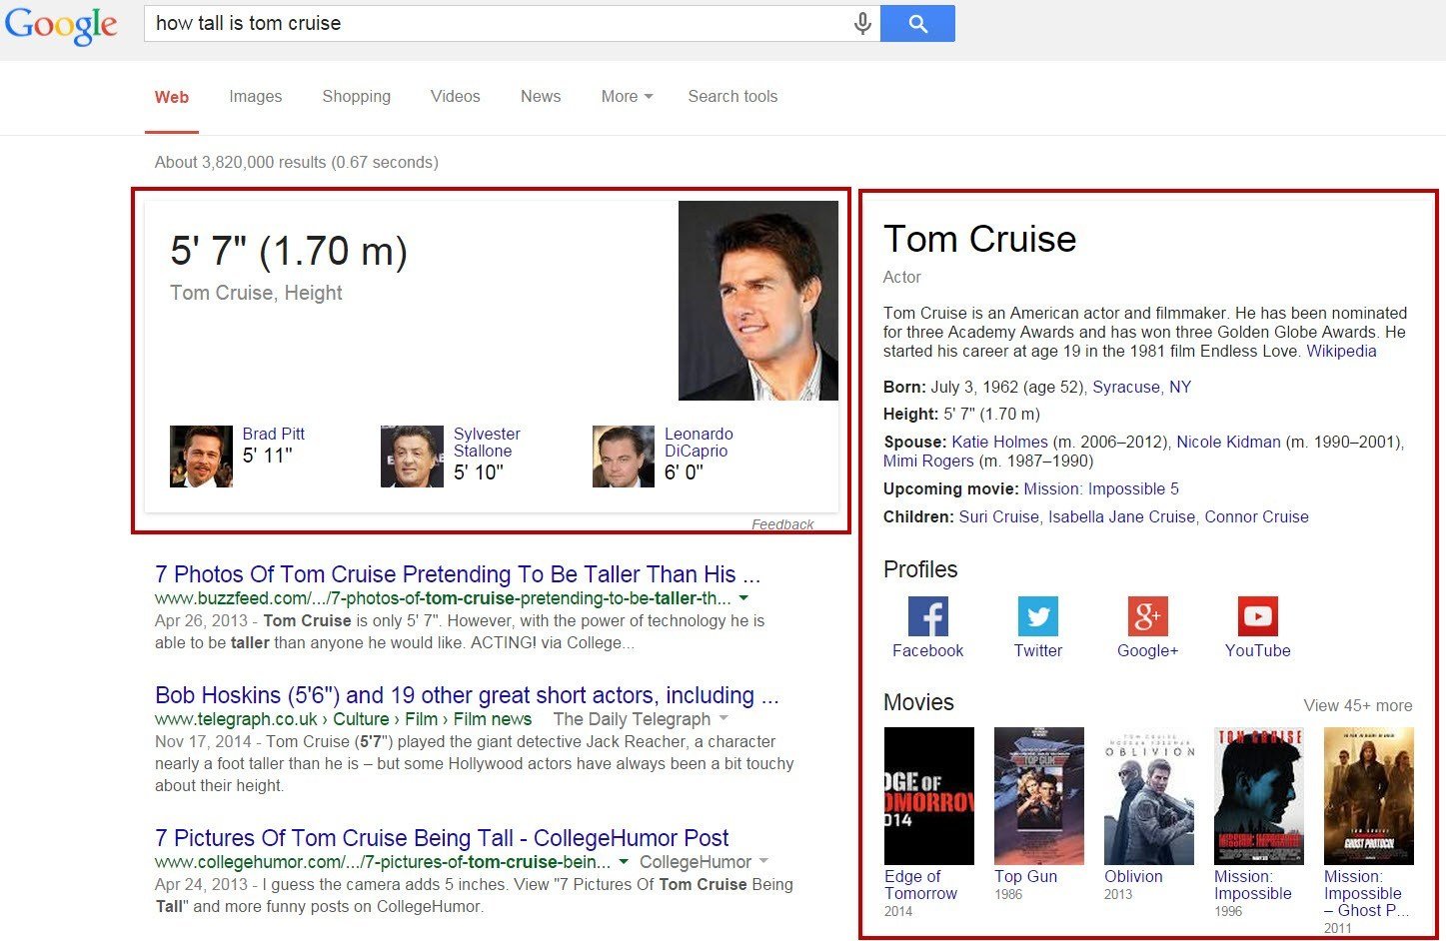Viewport: 1446px width, 941px height.
Task: Switch to the Videos tab
Action: pyautogui.click(x=456, y=97)
